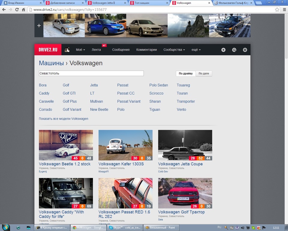Click the DRIVE2.RU logo
The width and height of the screenshot is (288, 231).
coord(48,50)
